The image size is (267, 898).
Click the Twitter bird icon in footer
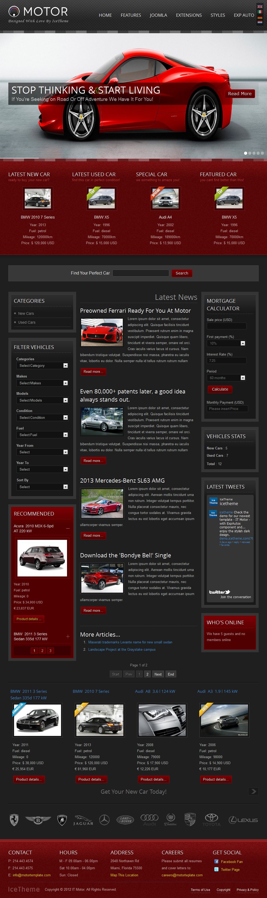(x=216, y=870)
